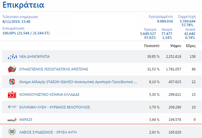Screen dimensions: 202x138
Task: Click the ΜέΡΑ25 party logo
Action: click(12, 120)
